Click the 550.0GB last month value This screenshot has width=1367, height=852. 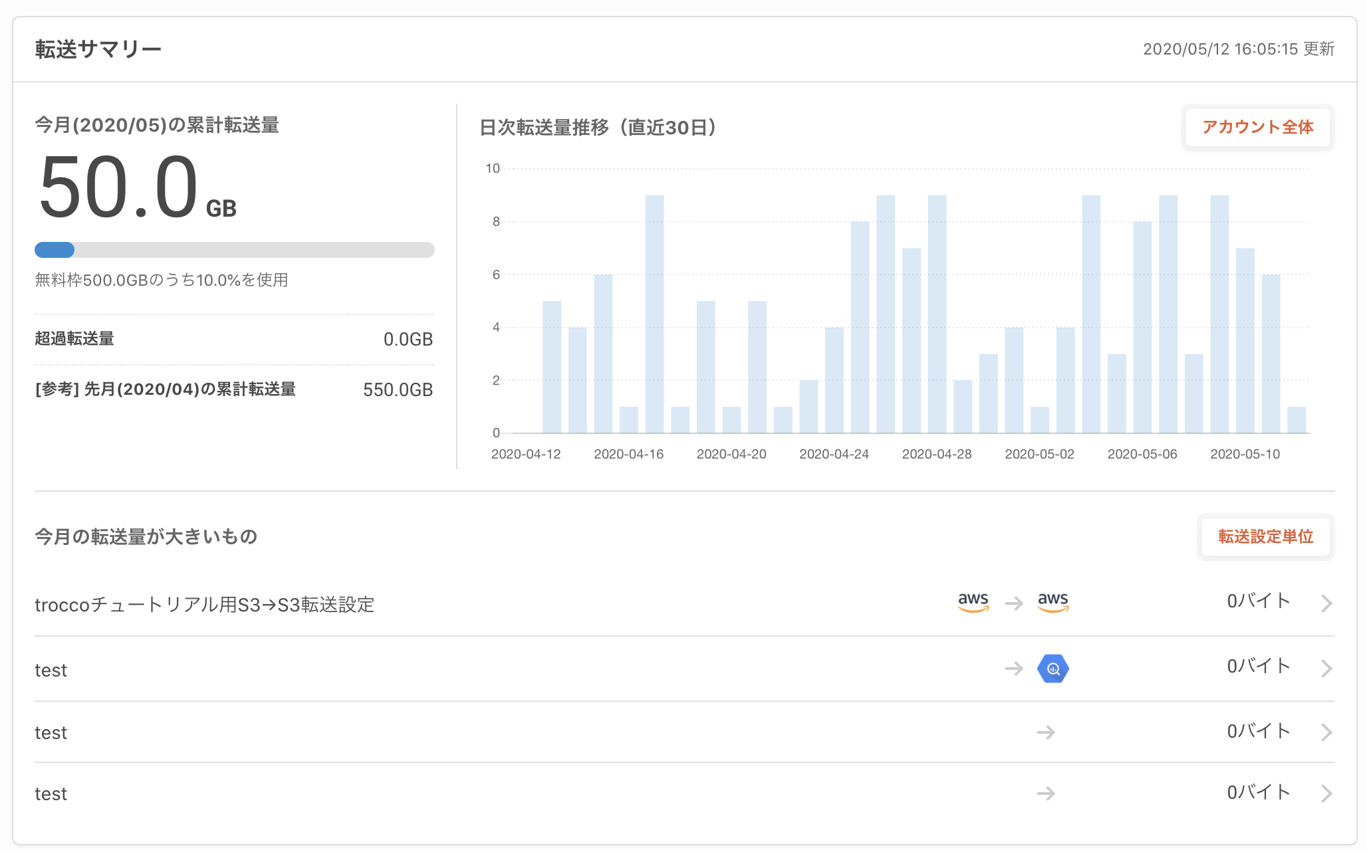398,389
